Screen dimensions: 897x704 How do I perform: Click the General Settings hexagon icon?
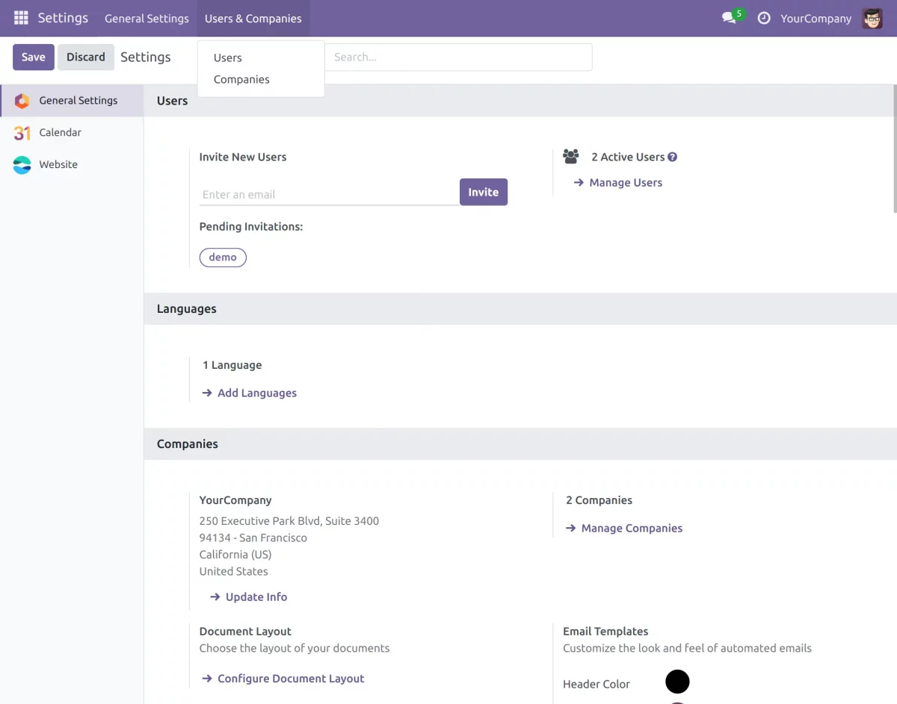click(22, 101)
